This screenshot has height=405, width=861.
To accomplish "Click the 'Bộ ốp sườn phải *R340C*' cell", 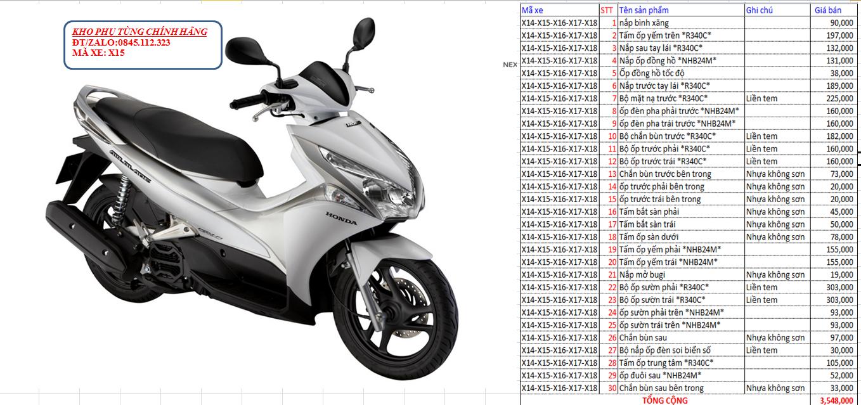I will 681,287.
